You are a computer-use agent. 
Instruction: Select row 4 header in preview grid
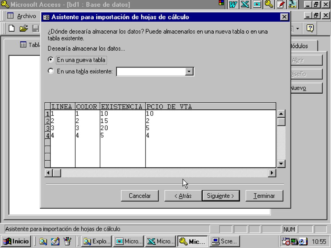pyautogui.click(x=48, y=135)
